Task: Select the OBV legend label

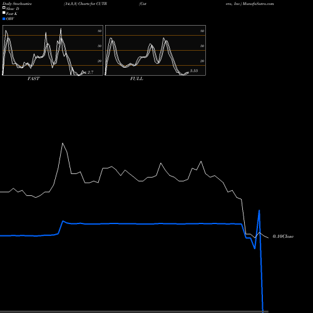Action: pyautogui.click(x=10, y=19)
